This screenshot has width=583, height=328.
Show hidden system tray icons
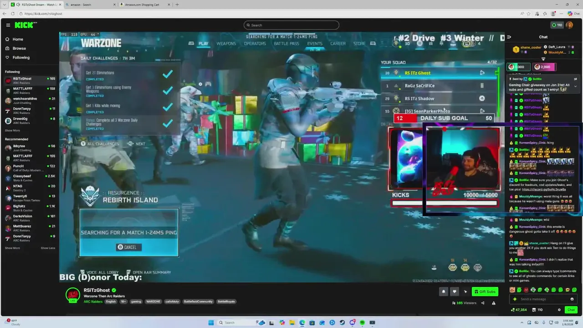tap(522, 323)
